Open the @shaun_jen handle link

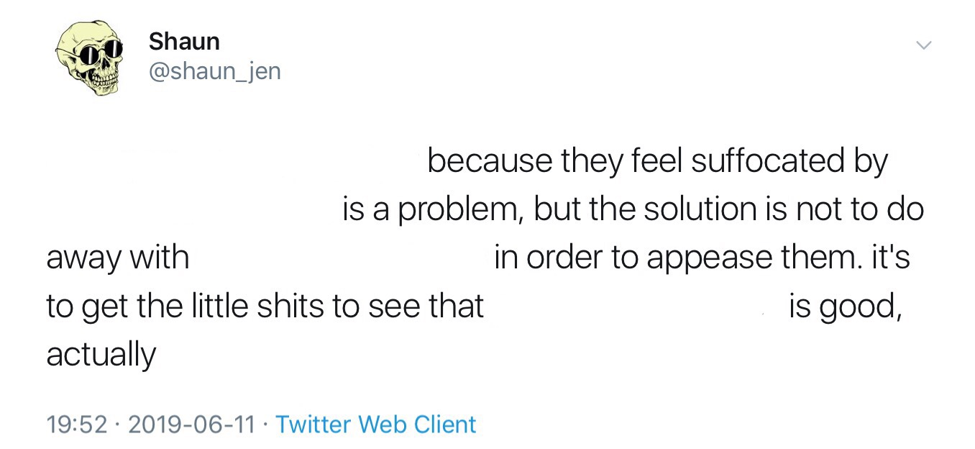tap(214, 71)
